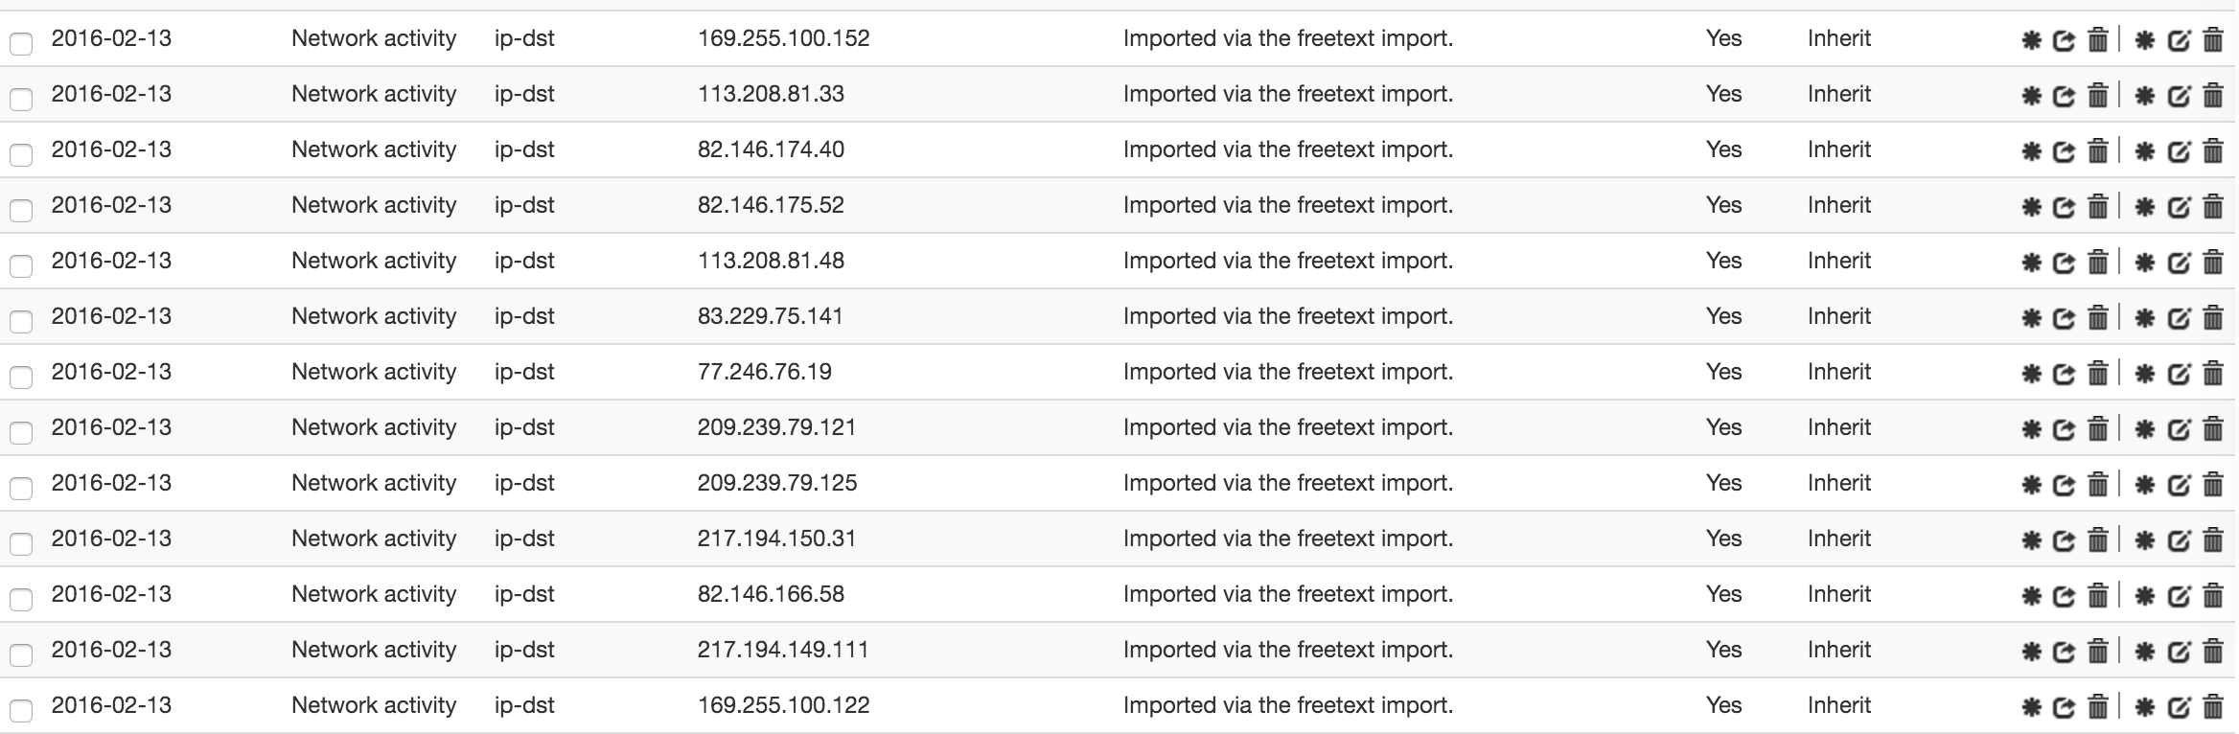
Task: Click asterisk icon right of divider for 77.246.76.19
Action: pos(2145,373)
